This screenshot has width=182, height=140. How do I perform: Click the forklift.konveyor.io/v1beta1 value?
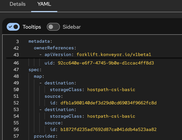[x=114, y=55]
